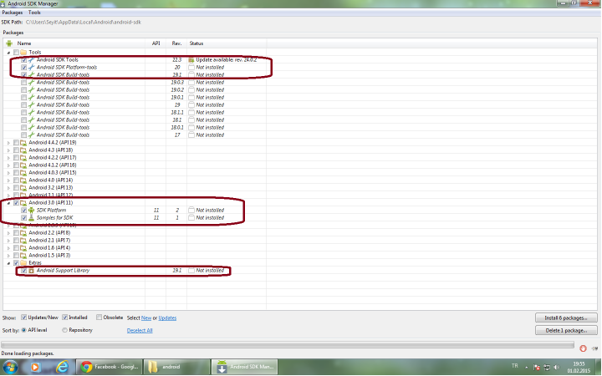
Task: Click the wrench icon beside Android SDK Platform-tools
Action: pyautogui.click(x=32, y=67)
